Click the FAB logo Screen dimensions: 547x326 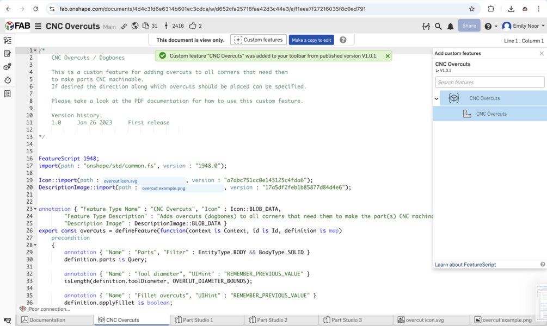(x=18, y=26)
